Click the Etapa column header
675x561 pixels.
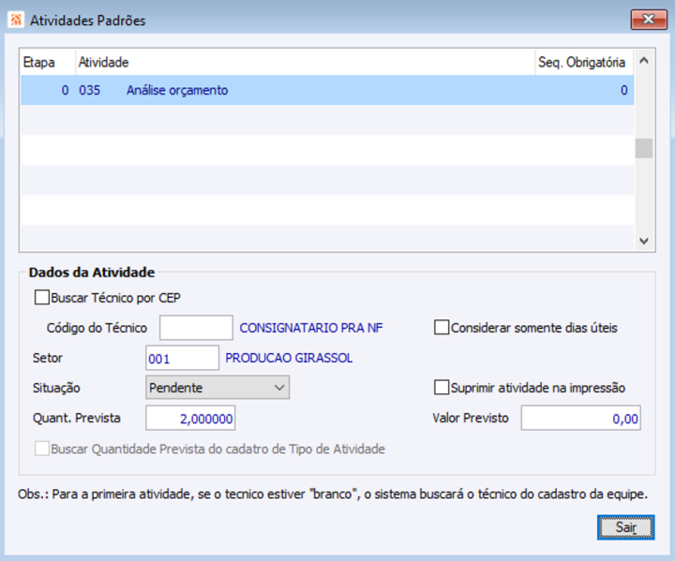(48, 63)
